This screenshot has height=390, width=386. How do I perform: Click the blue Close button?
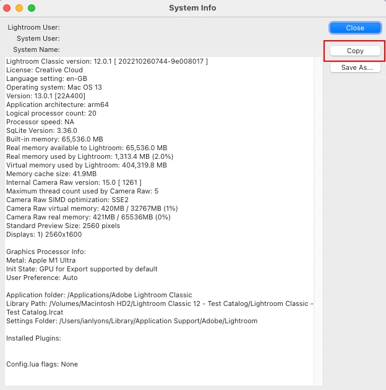pos(355,28)
